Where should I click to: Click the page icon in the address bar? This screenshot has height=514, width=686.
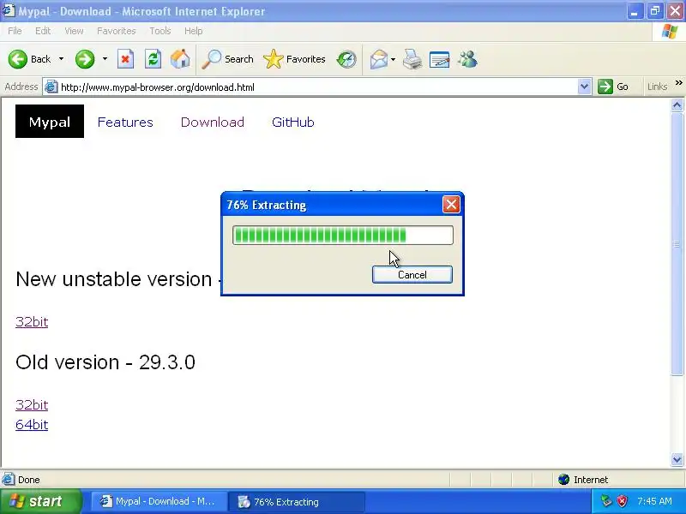coord(51,87)
